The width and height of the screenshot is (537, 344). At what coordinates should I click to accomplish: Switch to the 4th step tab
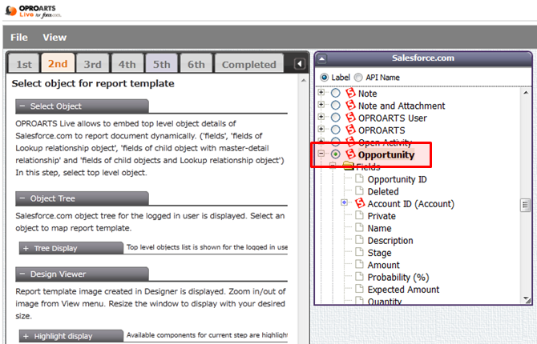pos(127,64)
